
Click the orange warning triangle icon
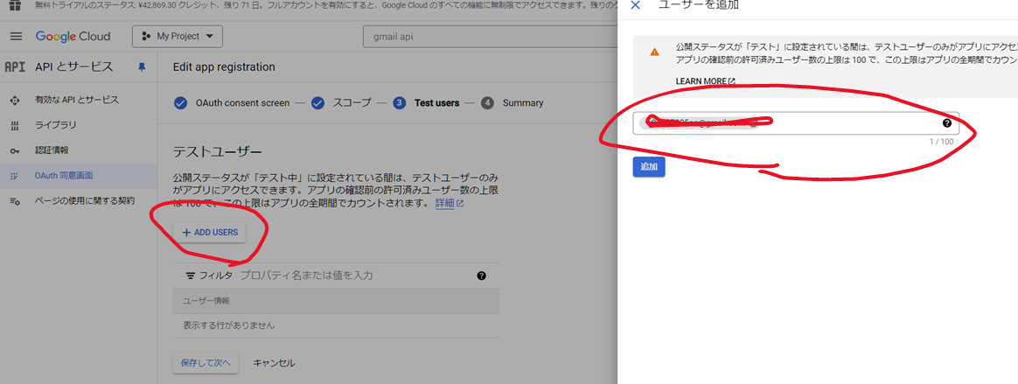654,52
